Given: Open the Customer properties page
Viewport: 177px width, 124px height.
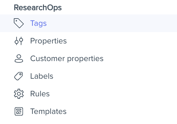Looking at the screenshot, I should 67,59.
